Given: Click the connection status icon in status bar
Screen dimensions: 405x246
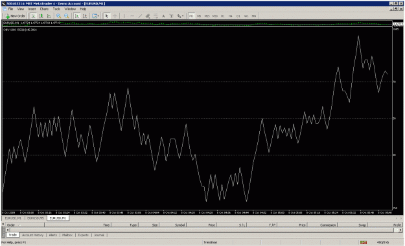Looking at the screenshot, I should point(364,242).
